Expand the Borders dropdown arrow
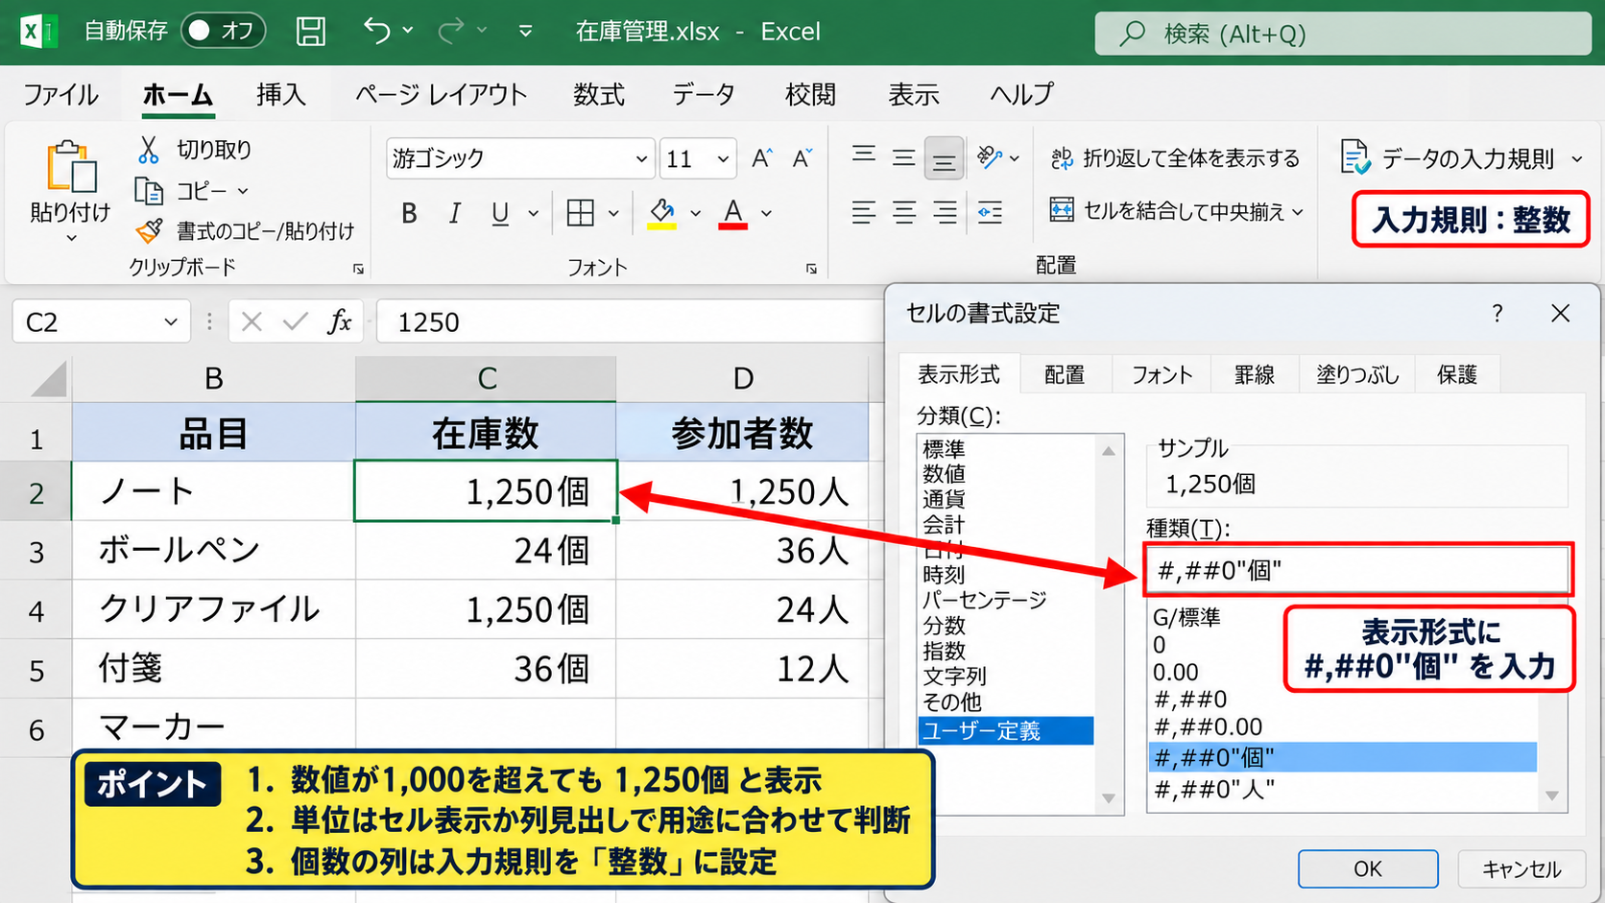Viewport: 1605px width, 903px height. (x=613, y=213)
